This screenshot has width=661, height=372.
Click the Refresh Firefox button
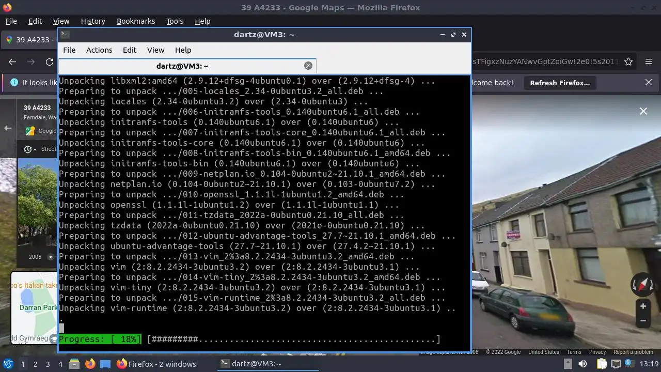tap(560, 83)
